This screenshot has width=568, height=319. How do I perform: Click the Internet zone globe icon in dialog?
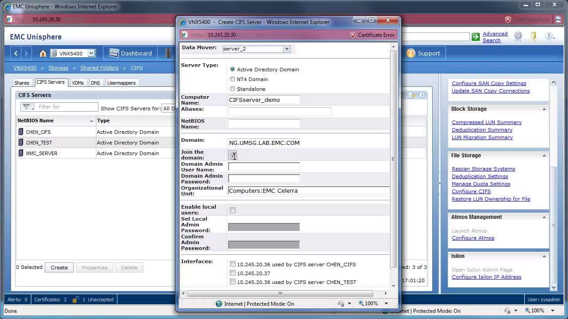point(219,304)
